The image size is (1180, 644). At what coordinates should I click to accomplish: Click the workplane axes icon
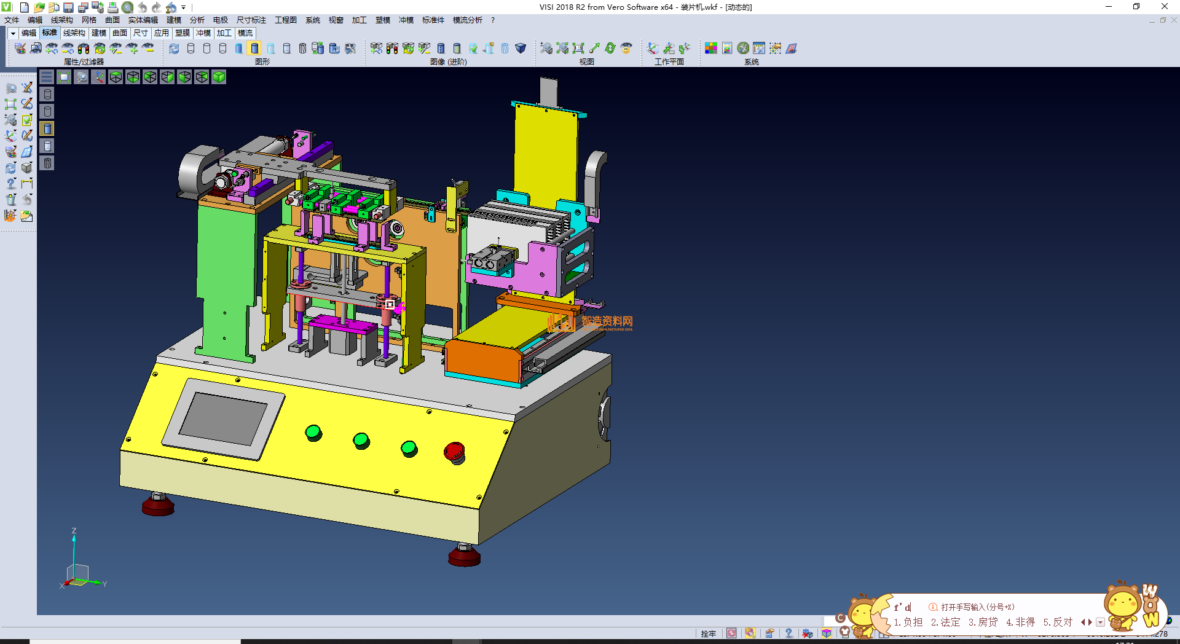point(653,49)
